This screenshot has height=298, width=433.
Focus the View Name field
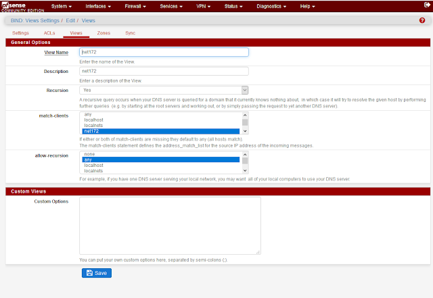pyautogui.click(x=164, y=52)
